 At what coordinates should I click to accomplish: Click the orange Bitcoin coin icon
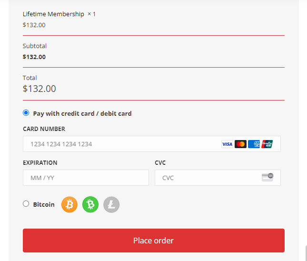tap(69, 204)
